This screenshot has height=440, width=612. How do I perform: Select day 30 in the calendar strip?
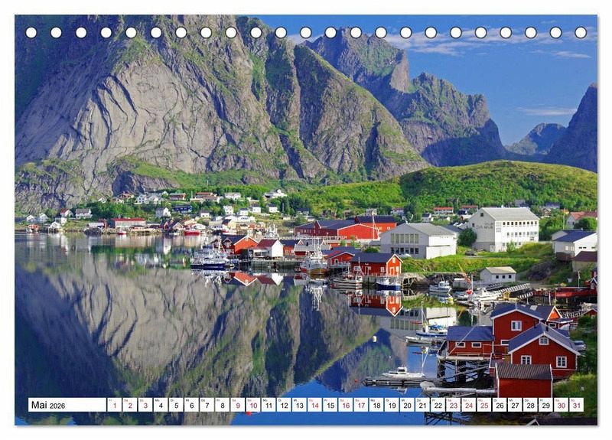[x=562, y=405]
